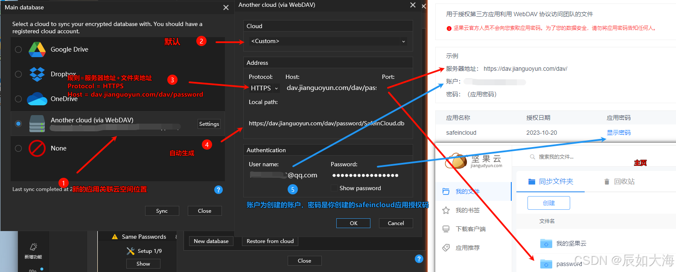Click the 我的文件 folder icon in sidebar
This screenshot has height=272, width=676.
coord(446,191)
